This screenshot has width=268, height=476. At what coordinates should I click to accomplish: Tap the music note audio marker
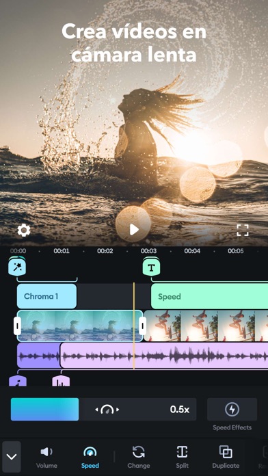tap(18, 381)
